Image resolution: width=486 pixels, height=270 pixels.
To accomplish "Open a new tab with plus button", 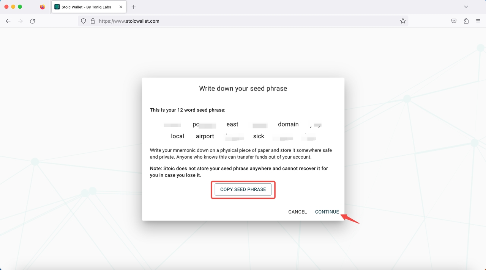I will (134, 7).
